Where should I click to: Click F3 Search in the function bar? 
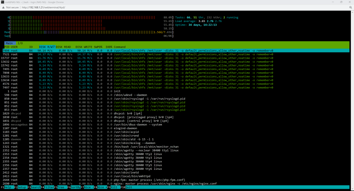pyautogui.click(x=34, y=187)
